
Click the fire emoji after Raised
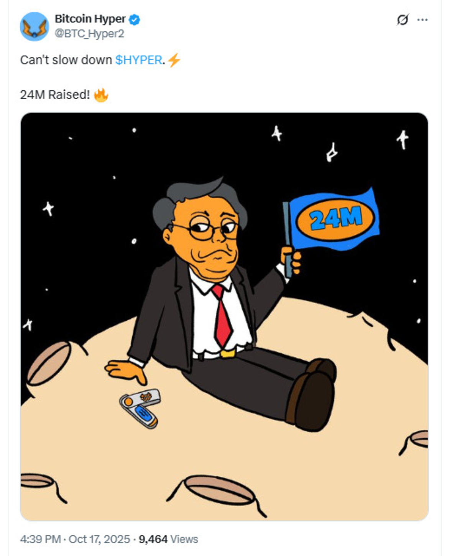click(x=101, y=95)
